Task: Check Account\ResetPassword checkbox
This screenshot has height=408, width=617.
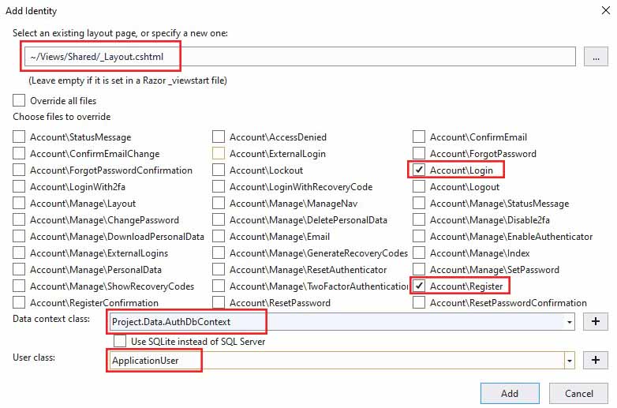Action: (219, 302)
